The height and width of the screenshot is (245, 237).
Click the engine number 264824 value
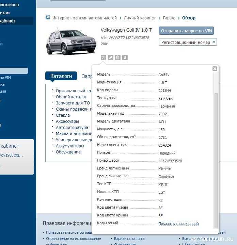point(165,145)
